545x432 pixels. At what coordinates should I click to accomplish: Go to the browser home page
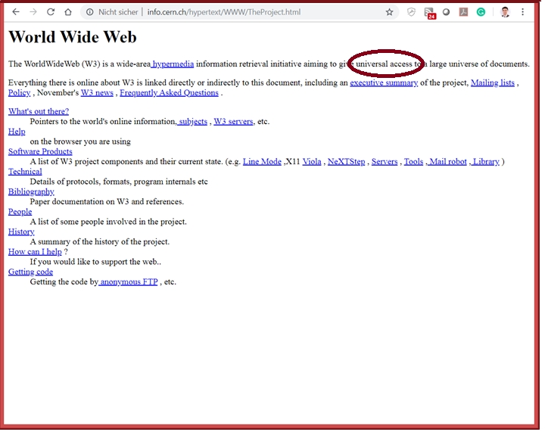tap(68, 12)
